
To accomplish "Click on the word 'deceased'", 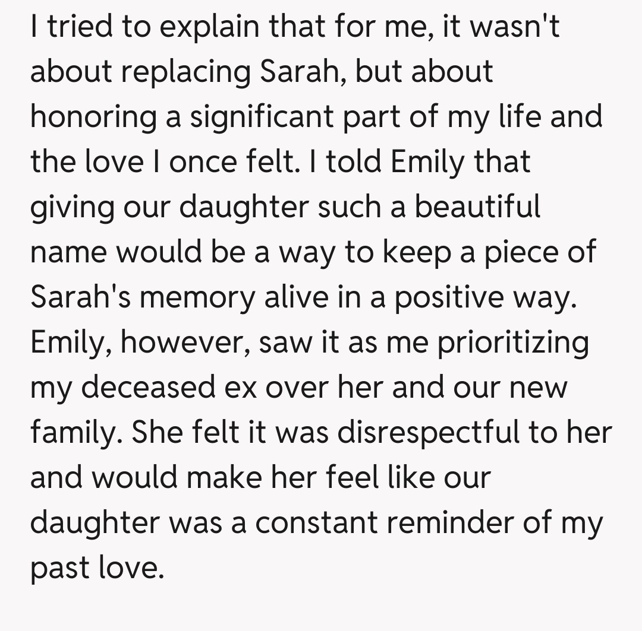I will (148, 388).
